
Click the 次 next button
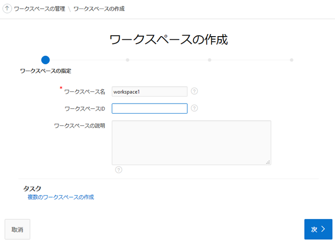coord(319,229)
